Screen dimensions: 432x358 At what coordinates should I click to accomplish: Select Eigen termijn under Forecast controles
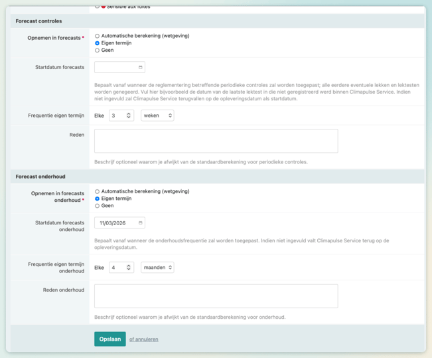98,43
